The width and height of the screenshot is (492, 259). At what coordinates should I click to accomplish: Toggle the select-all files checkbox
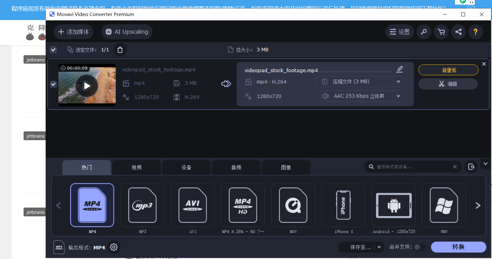click(x=53, y=50)
